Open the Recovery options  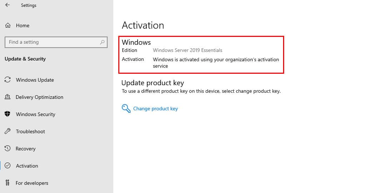coord(26,149)
